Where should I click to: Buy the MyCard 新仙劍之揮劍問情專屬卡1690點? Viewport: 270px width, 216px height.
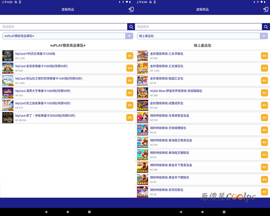point(130,81)
